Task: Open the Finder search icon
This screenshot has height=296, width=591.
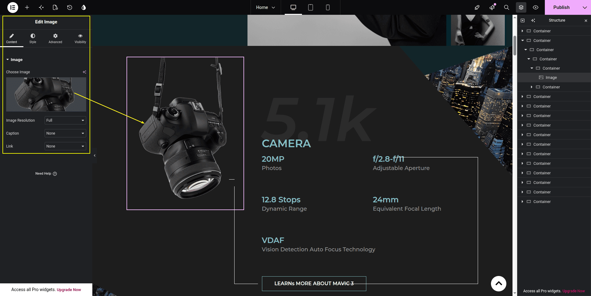Action: (x=506, y=7)
